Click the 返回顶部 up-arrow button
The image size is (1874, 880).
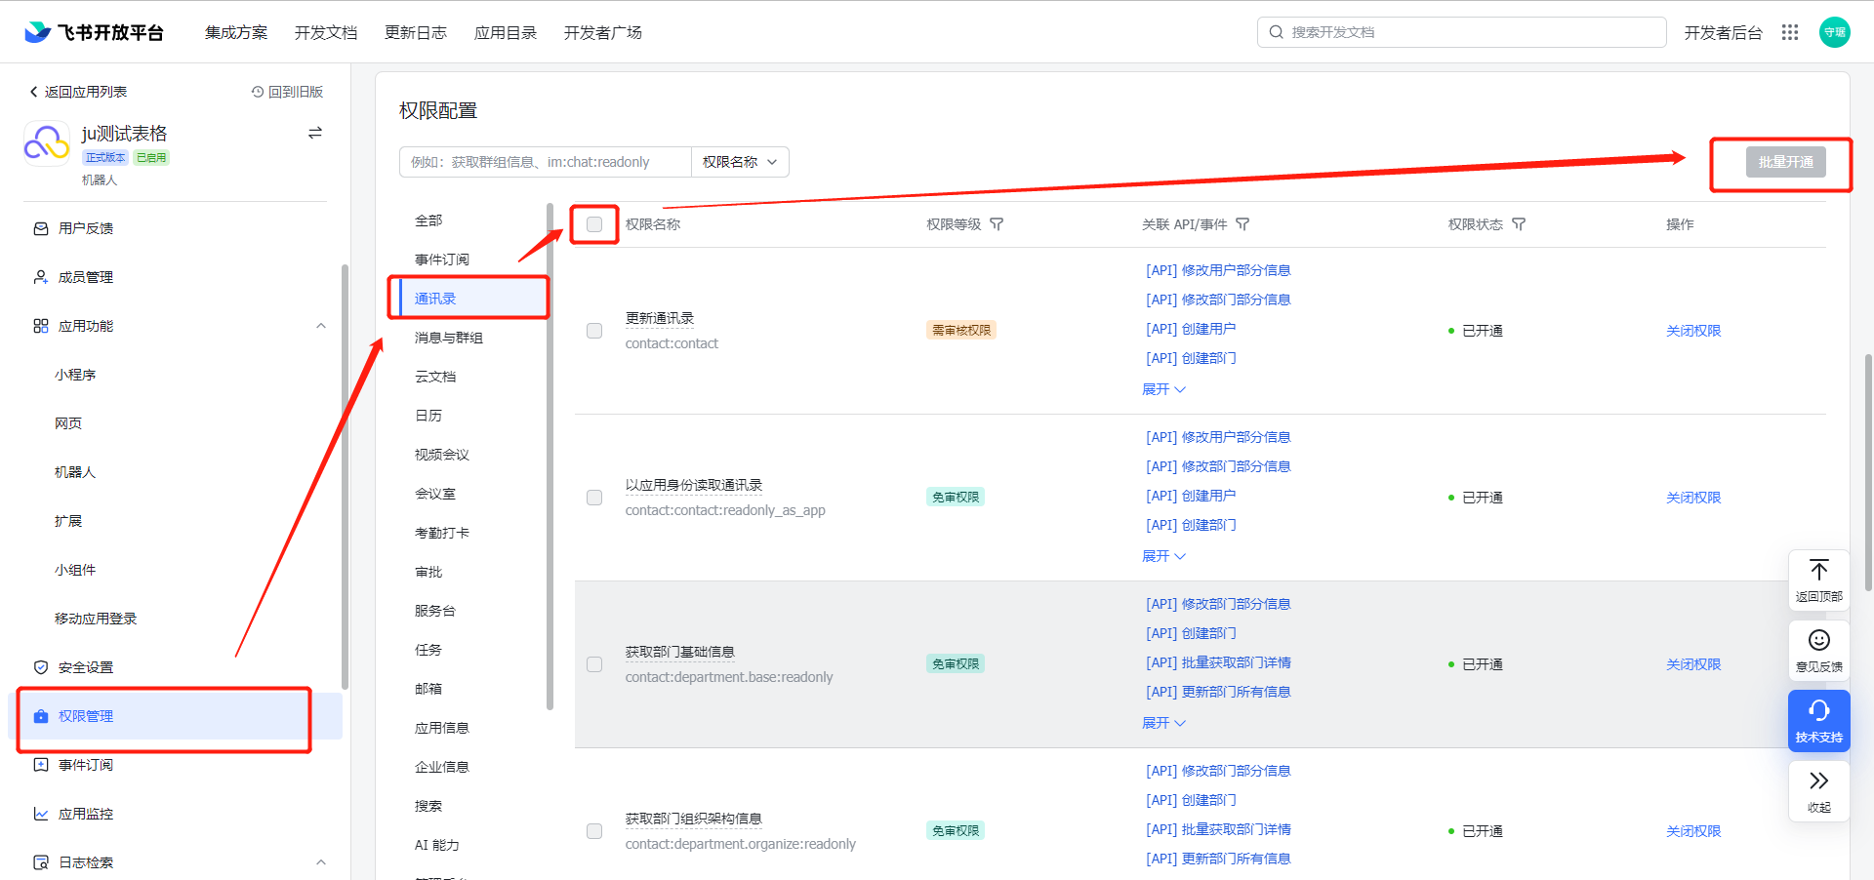(1819, 580)
